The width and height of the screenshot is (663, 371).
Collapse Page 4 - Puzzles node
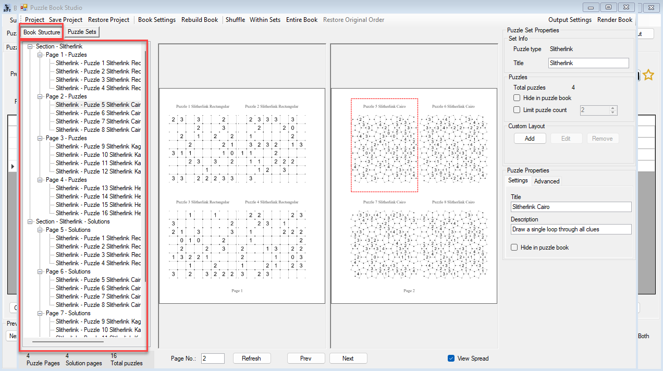click(40, 180)
